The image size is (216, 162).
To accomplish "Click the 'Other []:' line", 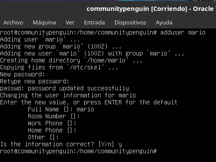I will pos(43,137).
